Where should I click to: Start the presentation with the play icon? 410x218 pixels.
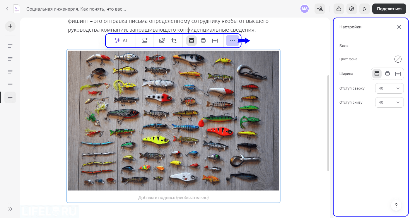[365, 9]
